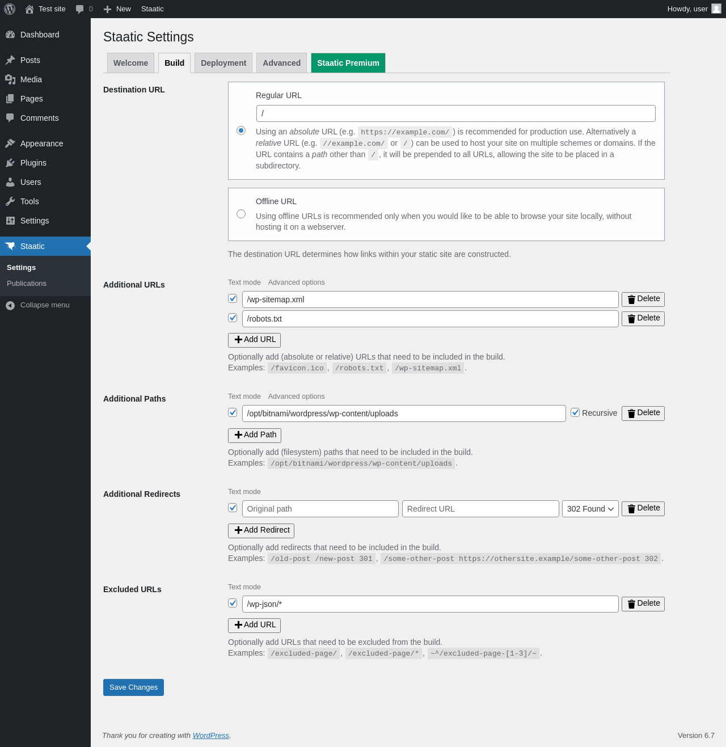Screen dimensions: 726x747
Task: Open comments bubble icon in admin bar
Action: 79,9
